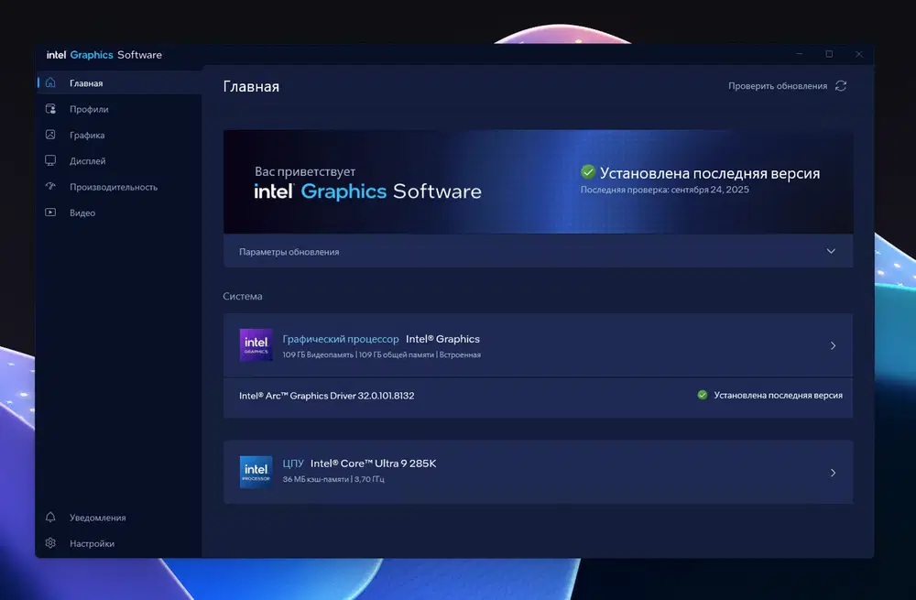The height and width of the screenshot is (600, 916).
Task: Click the Производительность gauge icon
Action: pyautogui.click(x=50, y=186)
